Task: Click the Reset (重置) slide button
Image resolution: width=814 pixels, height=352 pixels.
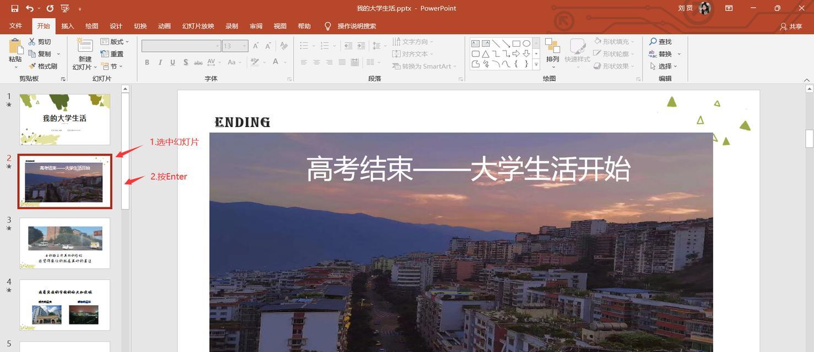Action: pyautogui.click(x=112, y=54)
